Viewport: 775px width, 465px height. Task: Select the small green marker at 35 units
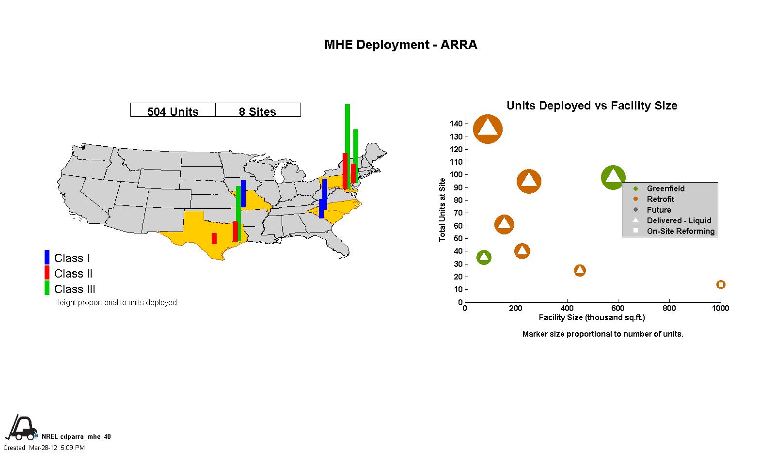point(484,257)
